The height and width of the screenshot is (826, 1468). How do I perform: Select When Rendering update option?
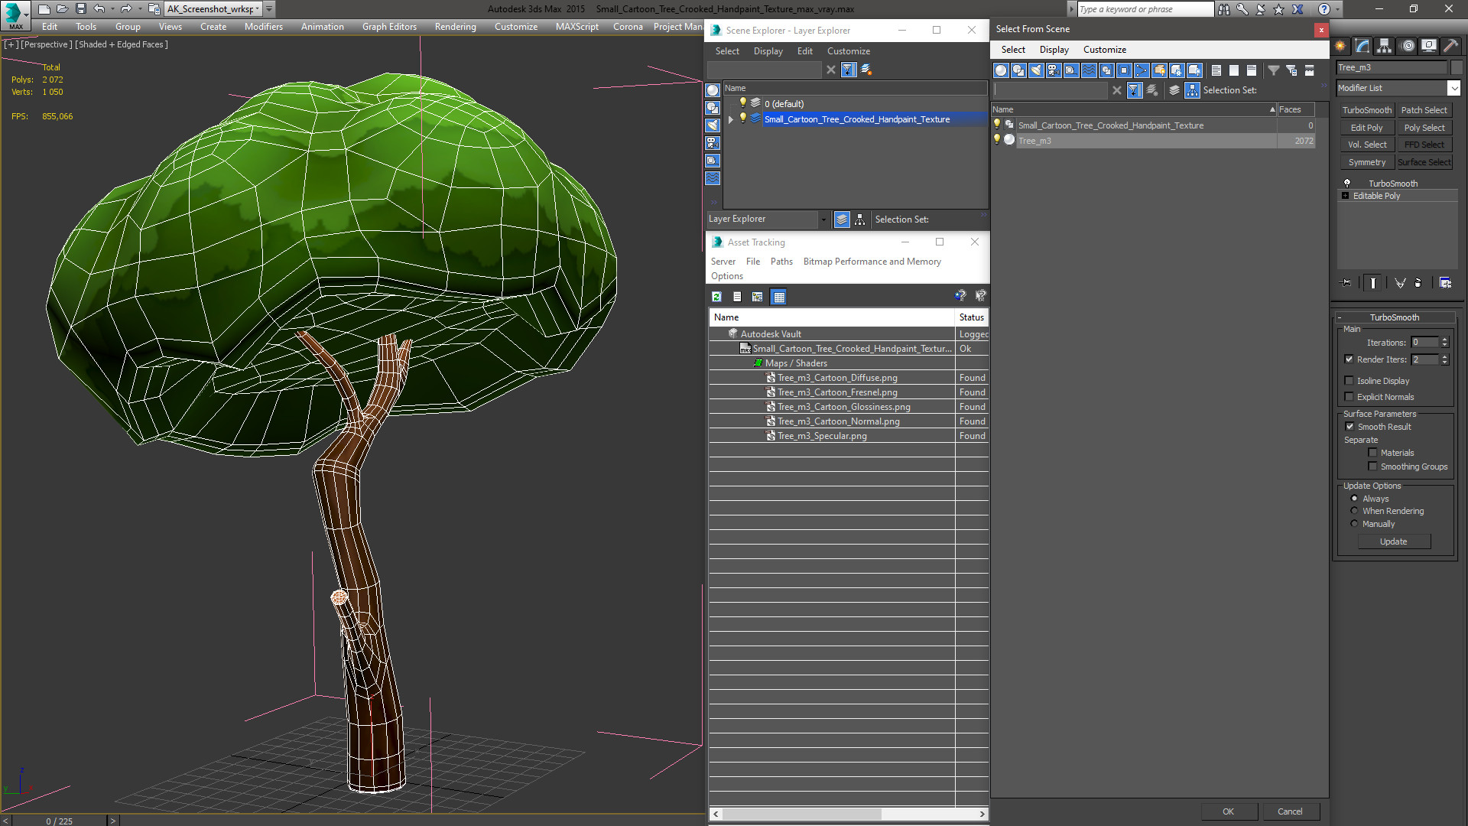[x=1354, y=511]
